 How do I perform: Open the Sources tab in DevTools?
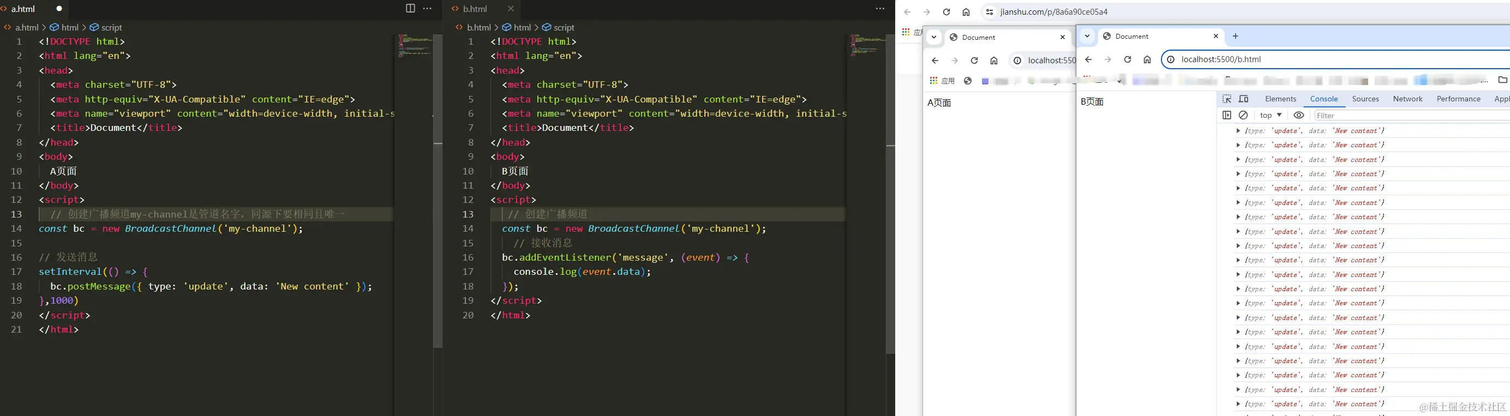click(x=1366, y=99)
